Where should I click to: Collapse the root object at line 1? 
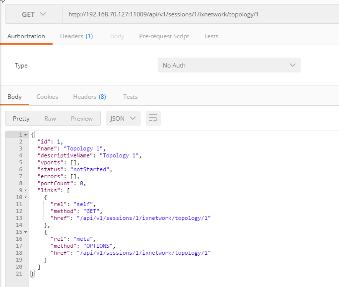click(x=25, y=135)
